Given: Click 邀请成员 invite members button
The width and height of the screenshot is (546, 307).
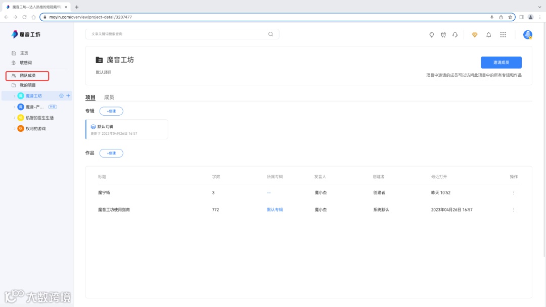Looking at the screenshot, I should coord(501,62).
